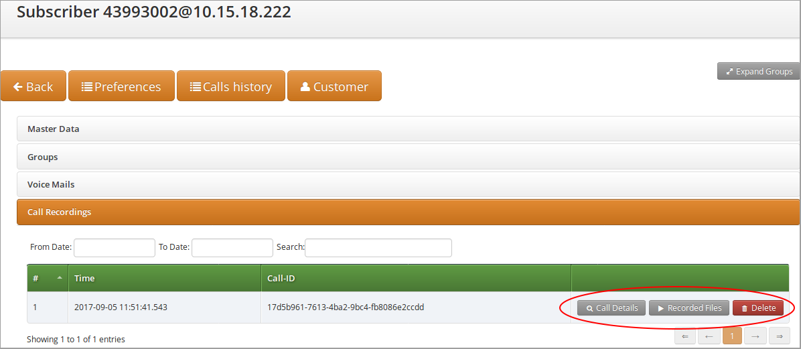This screenshot has width=801, height=349.
Task: Click the From Date field
Action: 115,248
